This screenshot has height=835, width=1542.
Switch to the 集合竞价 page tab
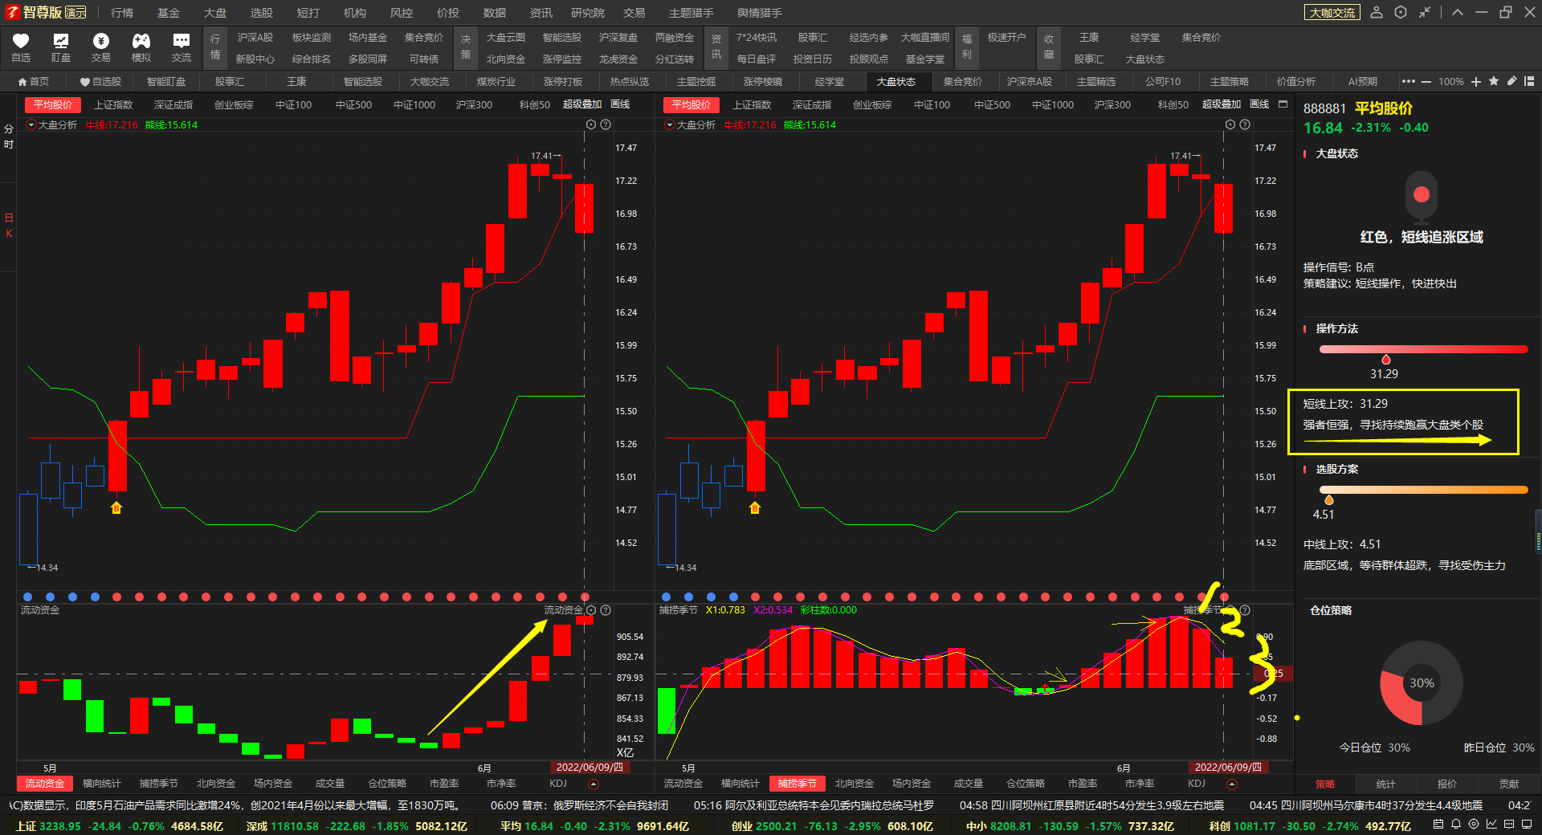pyautogui.click(x=962, y=81)
